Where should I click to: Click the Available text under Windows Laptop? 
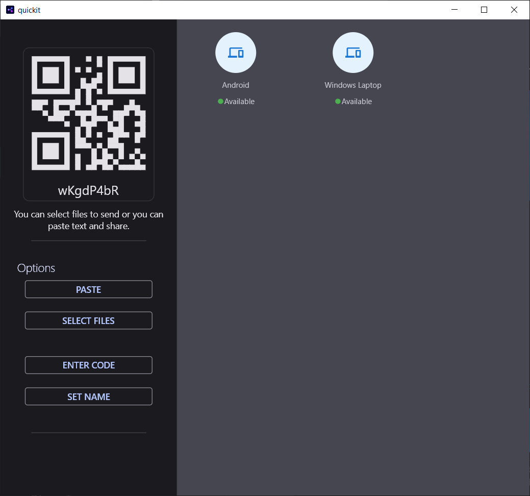click(x=357, y=102)
